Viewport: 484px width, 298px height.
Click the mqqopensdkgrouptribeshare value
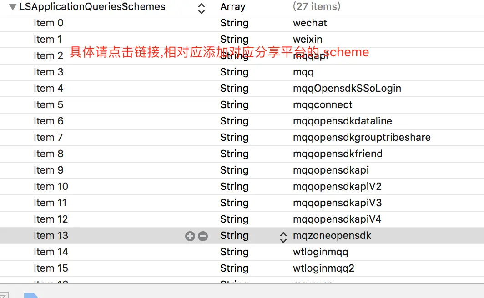point(362,138)
